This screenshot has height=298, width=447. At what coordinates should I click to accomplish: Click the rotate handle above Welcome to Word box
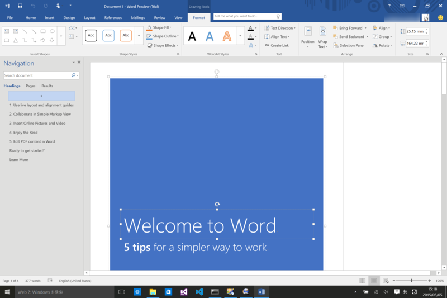[217, 204]
